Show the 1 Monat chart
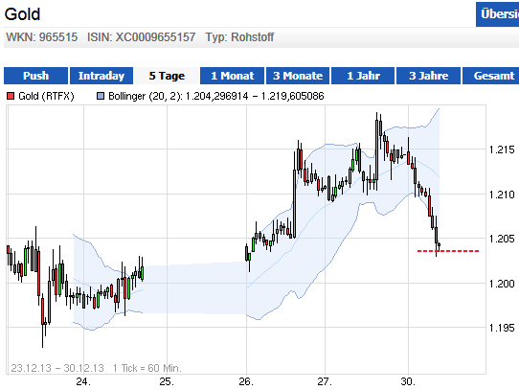Image resolution: width=519 pixels, height=390 pixels. tap(233, 76)
